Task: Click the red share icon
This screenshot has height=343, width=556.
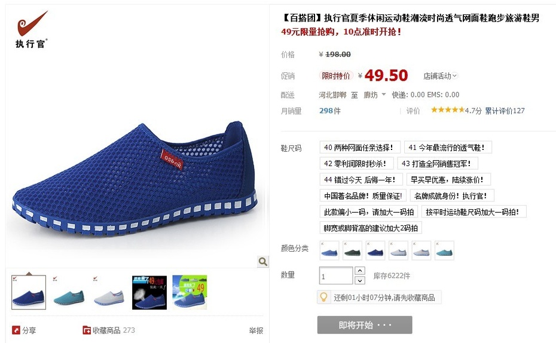Action: point(16,330)
